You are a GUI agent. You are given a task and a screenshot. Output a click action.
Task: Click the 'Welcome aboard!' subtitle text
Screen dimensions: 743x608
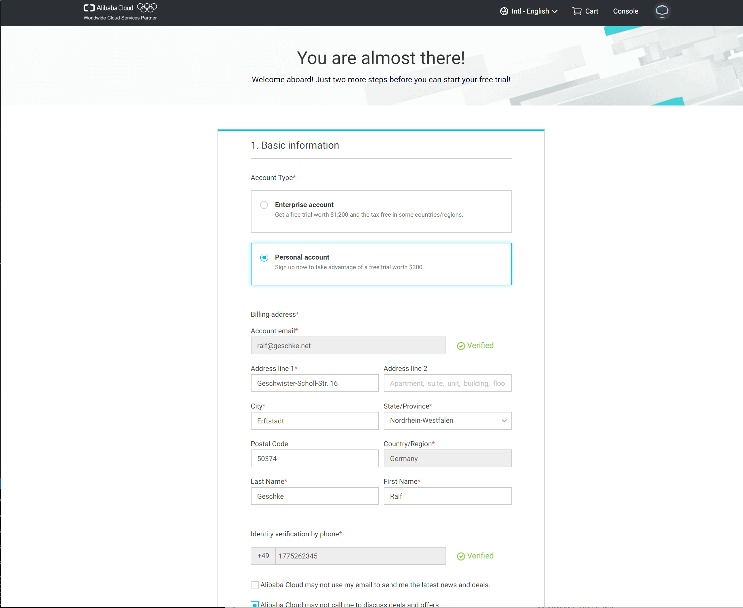coord(381,80)
